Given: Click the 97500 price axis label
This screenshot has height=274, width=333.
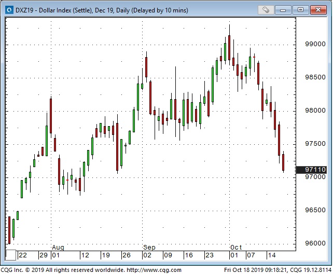Looking at the screenshot, I should pos(315,144).
